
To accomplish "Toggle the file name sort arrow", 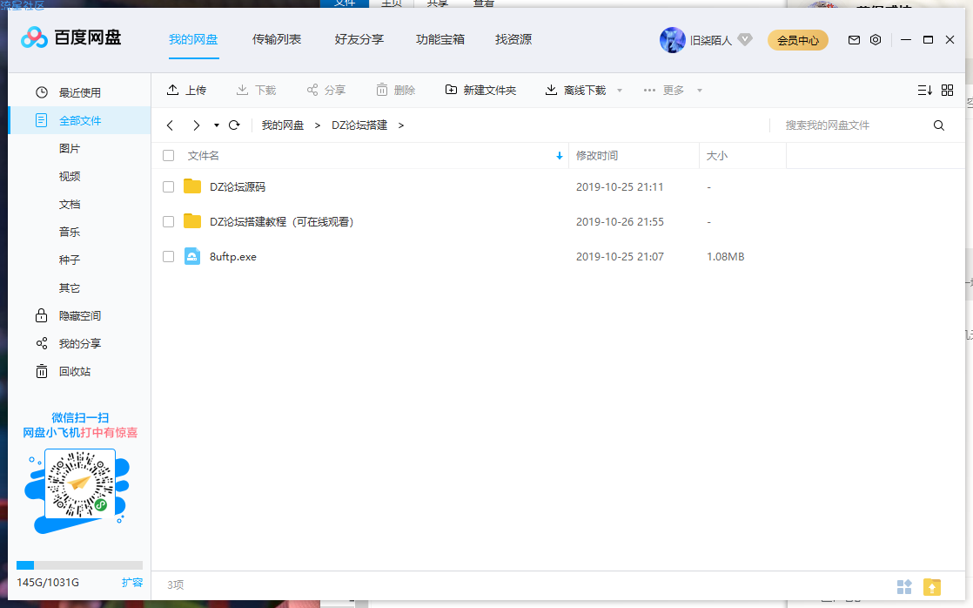I will (x=559, y=156).
